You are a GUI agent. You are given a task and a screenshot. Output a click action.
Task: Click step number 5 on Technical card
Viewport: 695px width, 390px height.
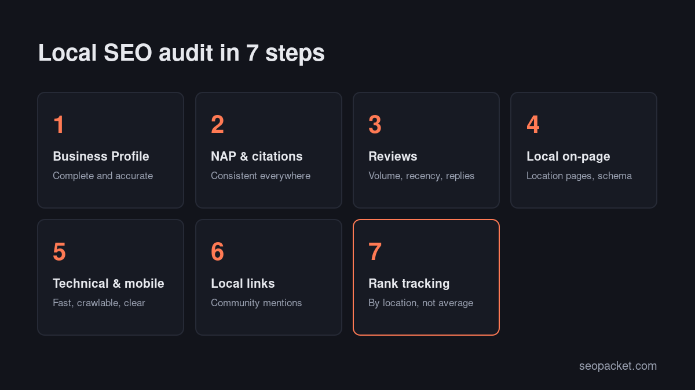(59, 252)
